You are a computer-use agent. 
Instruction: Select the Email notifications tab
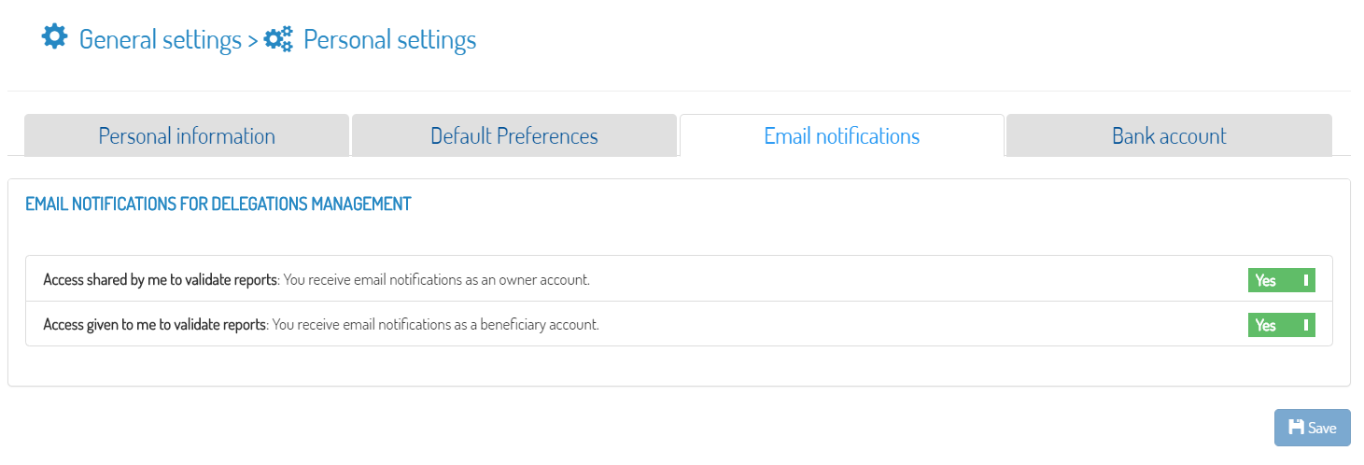click(842, 135)
